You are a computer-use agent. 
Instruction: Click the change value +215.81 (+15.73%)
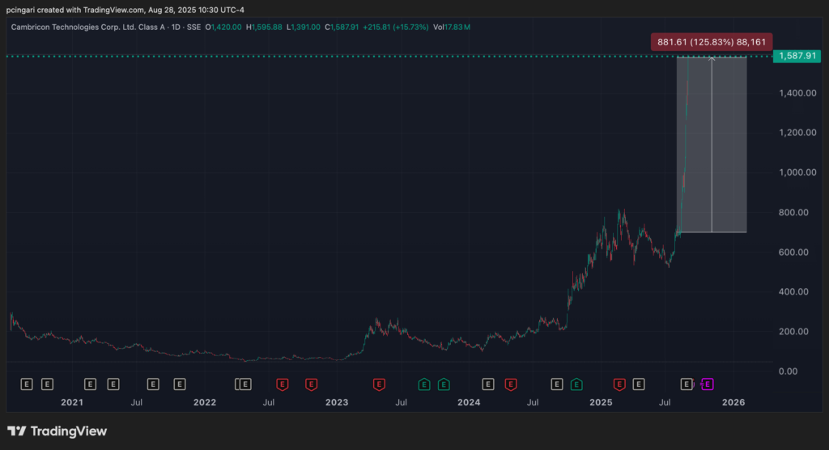(395, 27)
